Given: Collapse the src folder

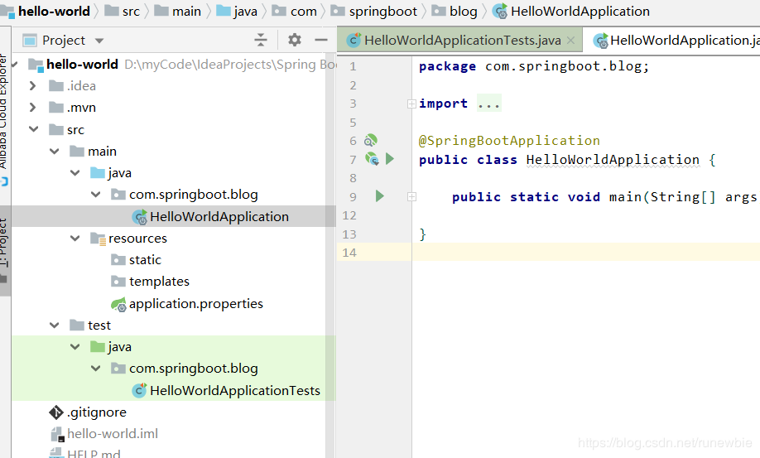Looking at the screenshot, I should [x=33, y=129].
